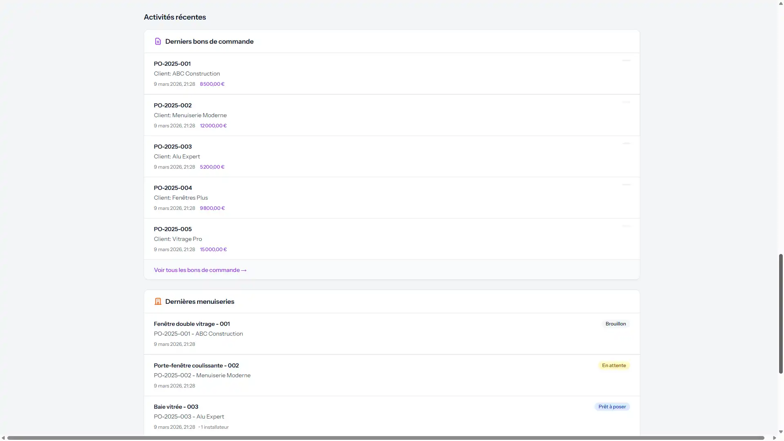Open Fenêtre double vitrage - 001 entry
784x441 pixels.
192,324
